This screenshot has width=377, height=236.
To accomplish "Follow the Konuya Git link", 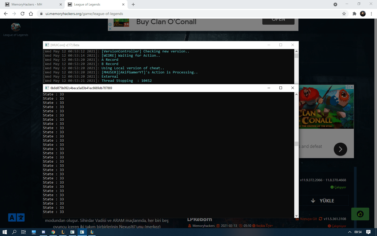I will (x=308, y=219).
